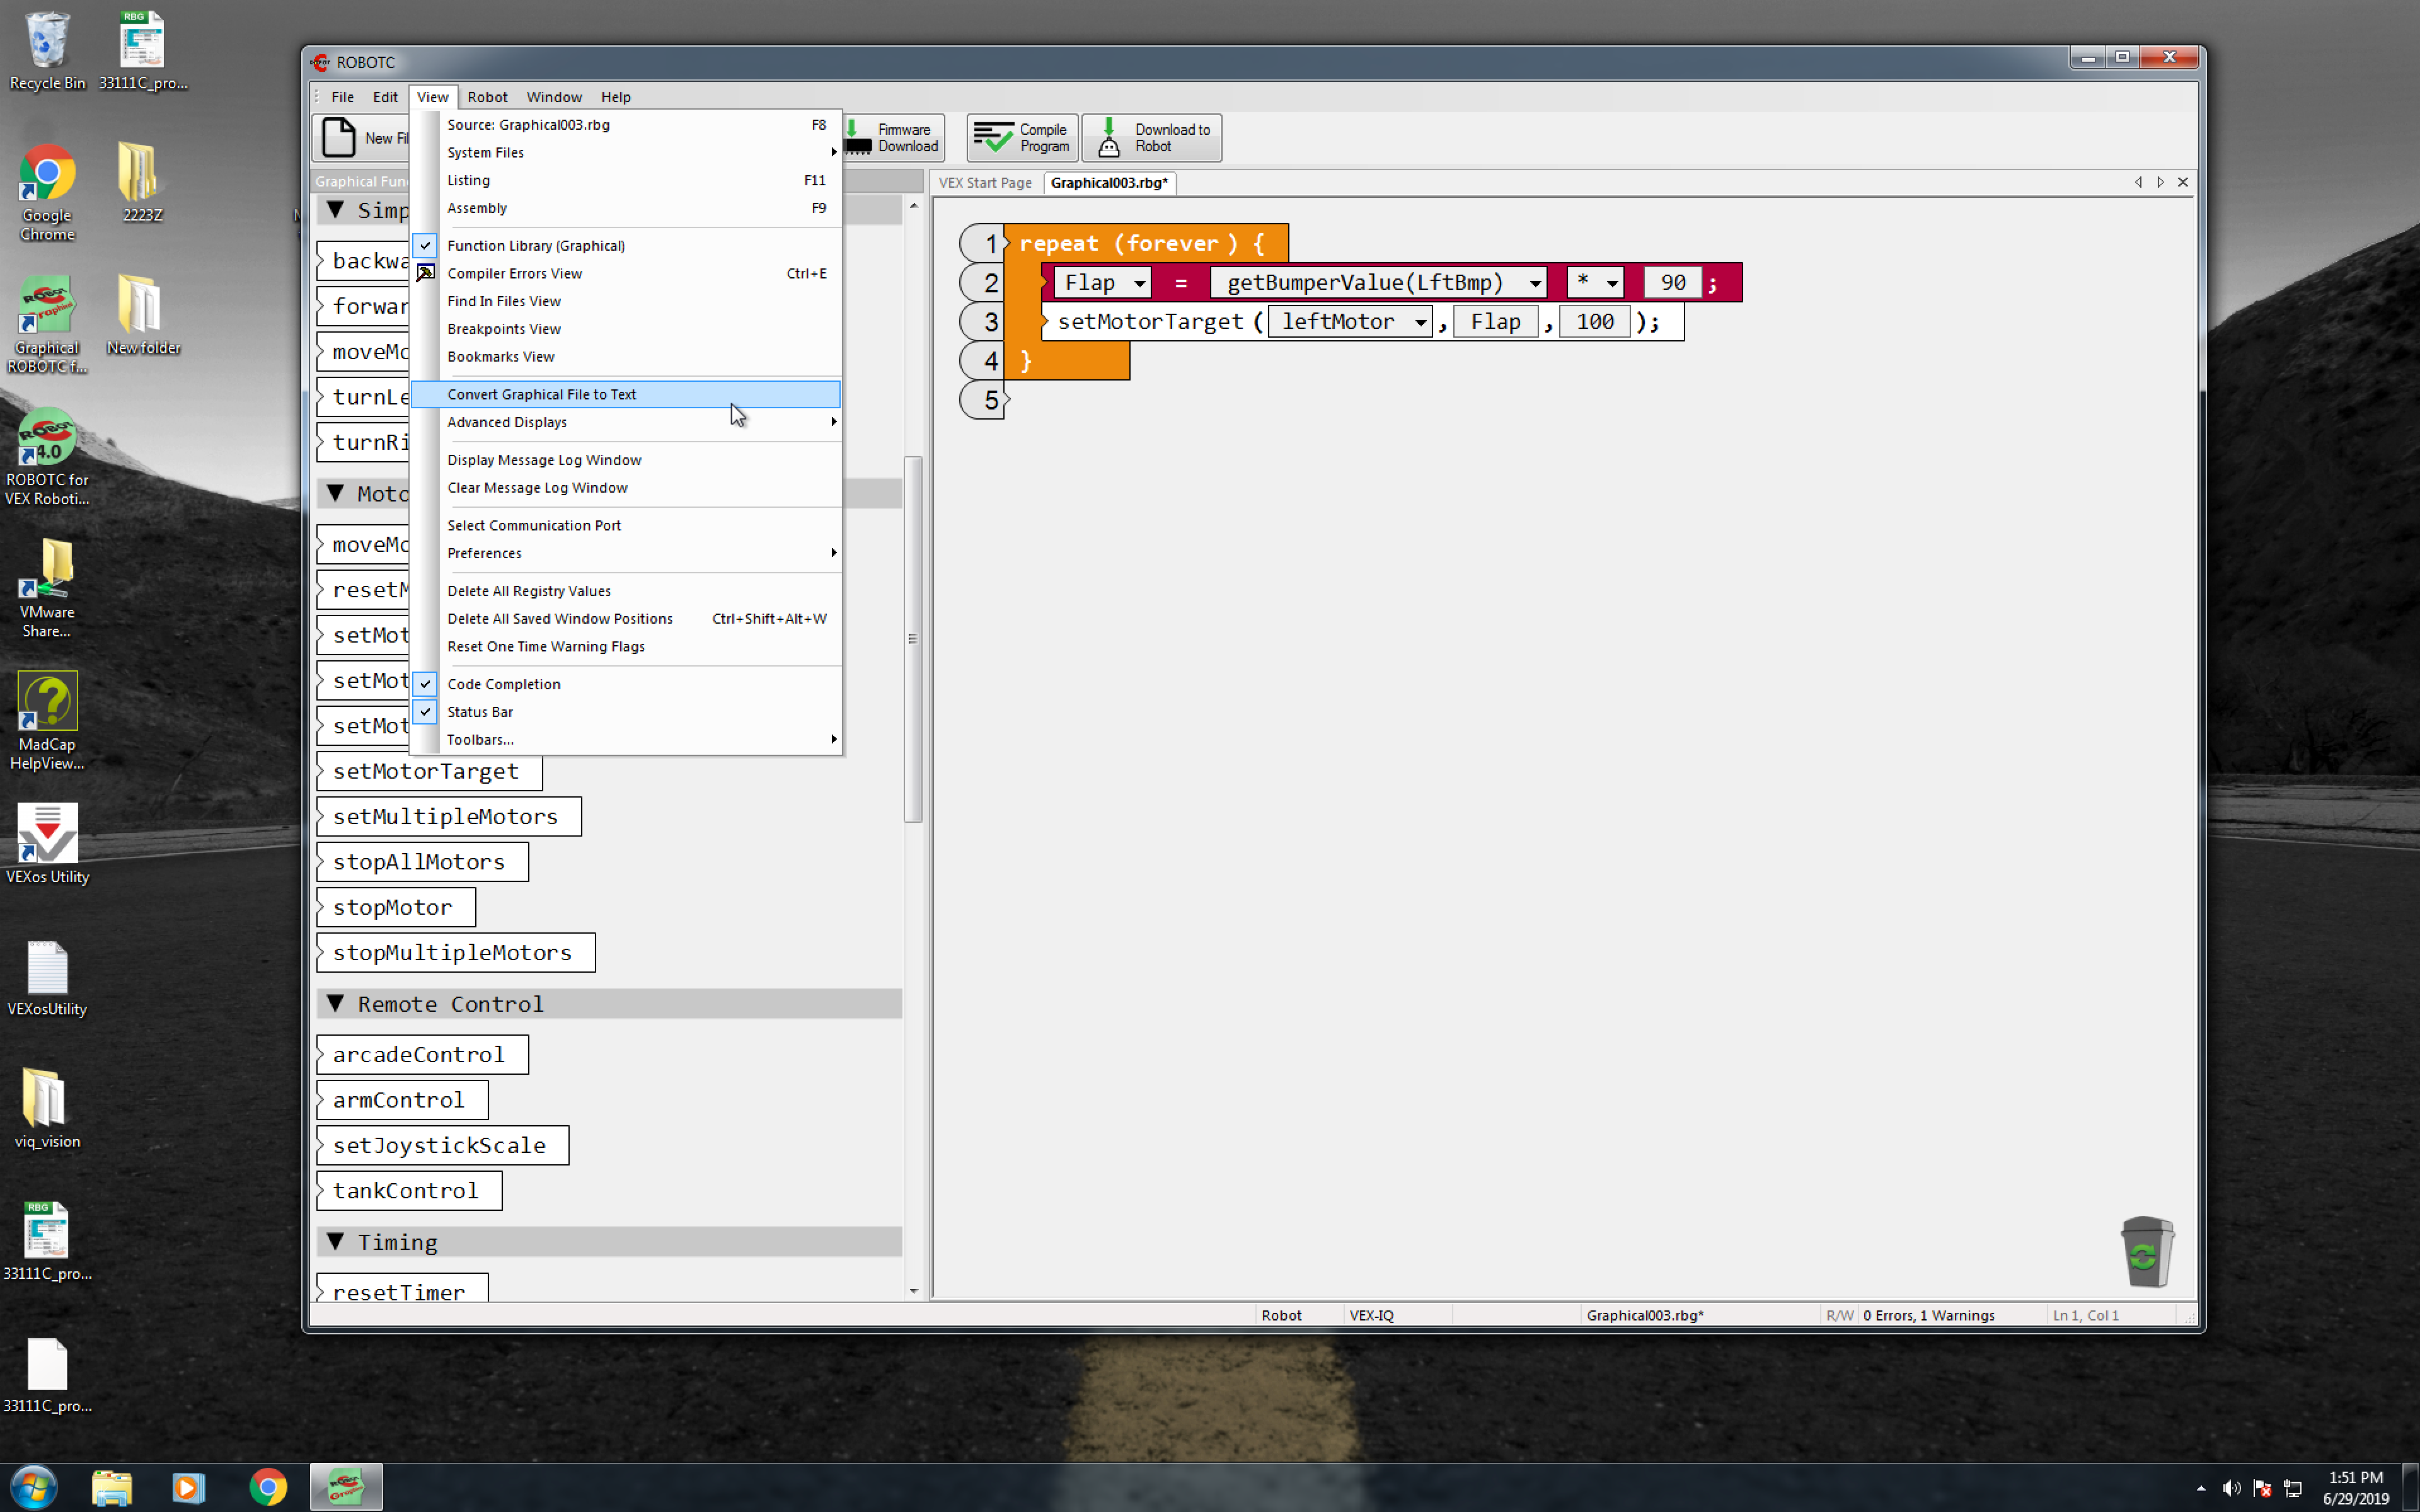Screen dimensions: 2420x1512
Task: Open the Window menu
Action: [x=554, y=97]
